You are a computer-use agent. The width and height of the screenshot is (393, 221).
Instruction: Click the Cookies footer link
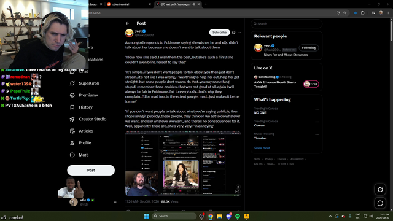[281, 159]
